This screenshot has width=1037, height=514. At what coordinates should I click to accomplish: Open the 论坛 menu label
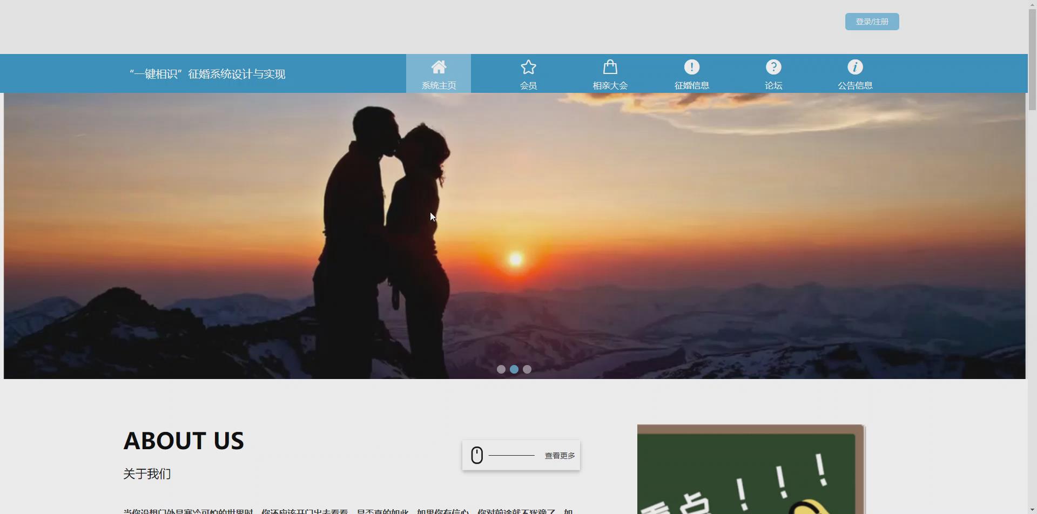pos(773,85)
